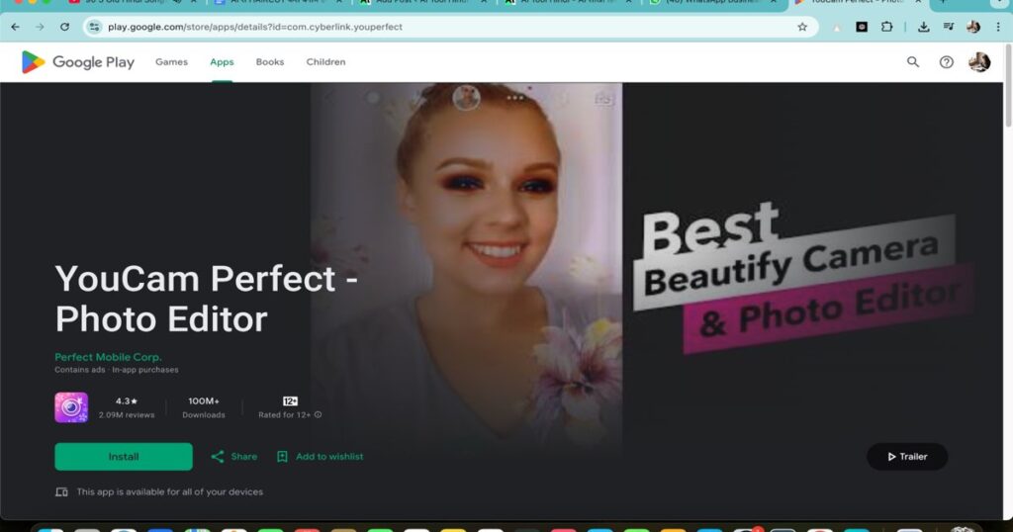Click Add to wishlist

(x=320, y=457)
